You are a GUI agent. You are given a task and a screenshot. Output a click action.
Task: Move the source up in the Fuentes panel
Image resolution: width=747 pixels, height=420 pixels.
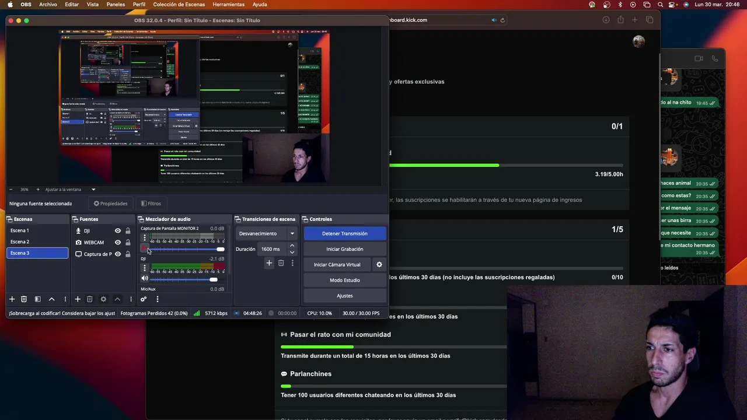click(117, 299)
